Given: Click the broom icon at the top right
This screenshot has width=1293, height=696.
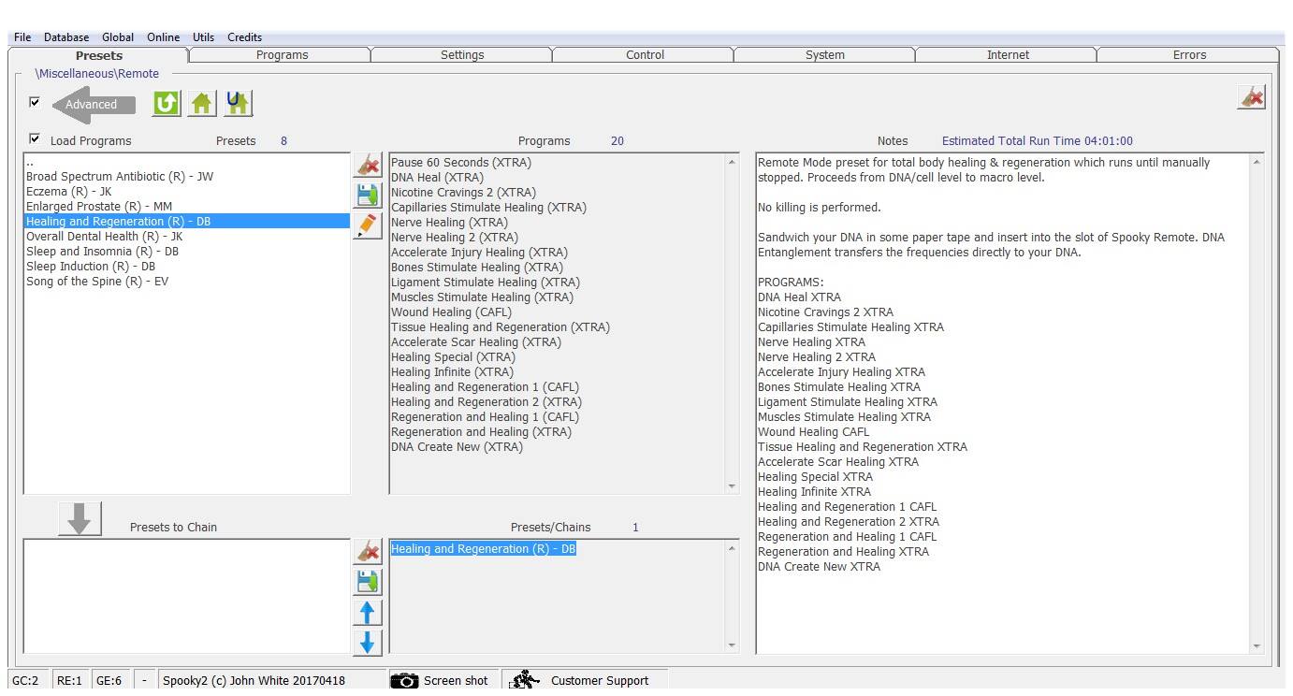Looking at the screenshot, I should click(x=1251, y=97).
